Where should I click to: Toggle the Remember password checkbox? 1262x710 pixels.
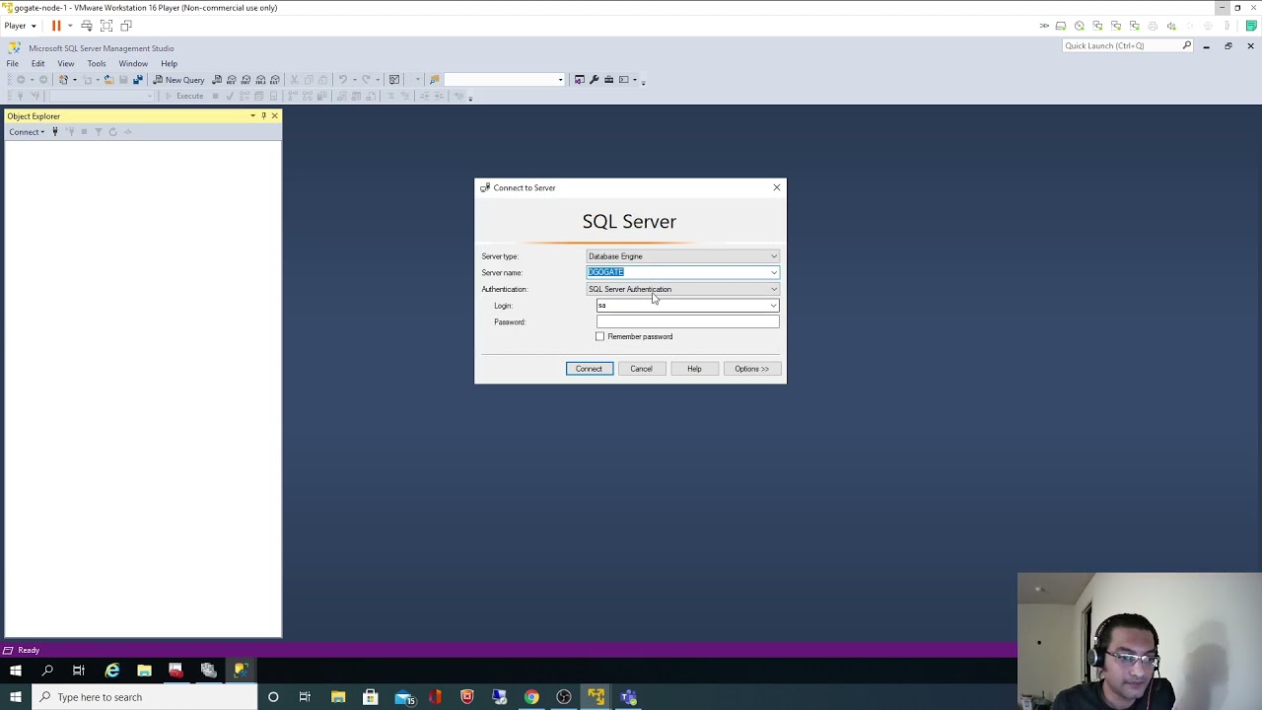(600, 337)
